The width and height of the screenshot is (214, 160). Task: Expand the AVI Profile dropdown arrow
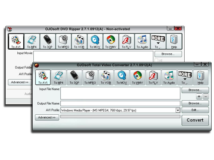tap(178, 110)
